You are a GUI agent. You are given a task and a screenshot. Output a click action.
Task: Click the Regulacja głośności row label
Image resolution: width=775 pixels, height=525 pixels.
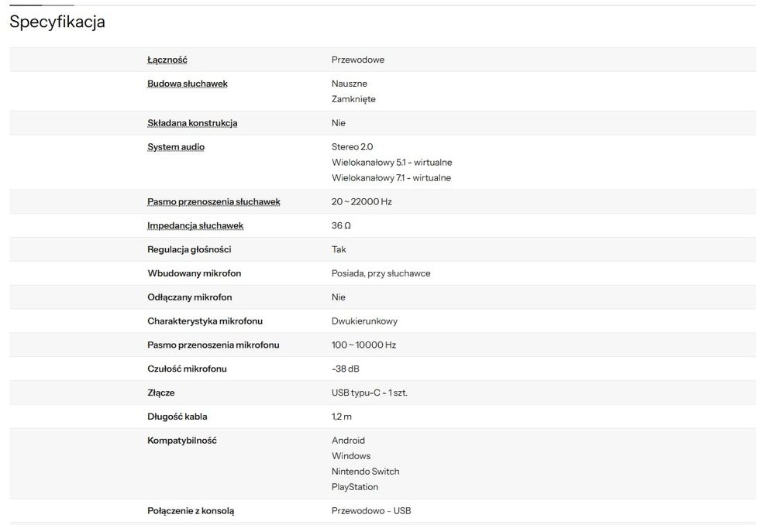[189, 249]
